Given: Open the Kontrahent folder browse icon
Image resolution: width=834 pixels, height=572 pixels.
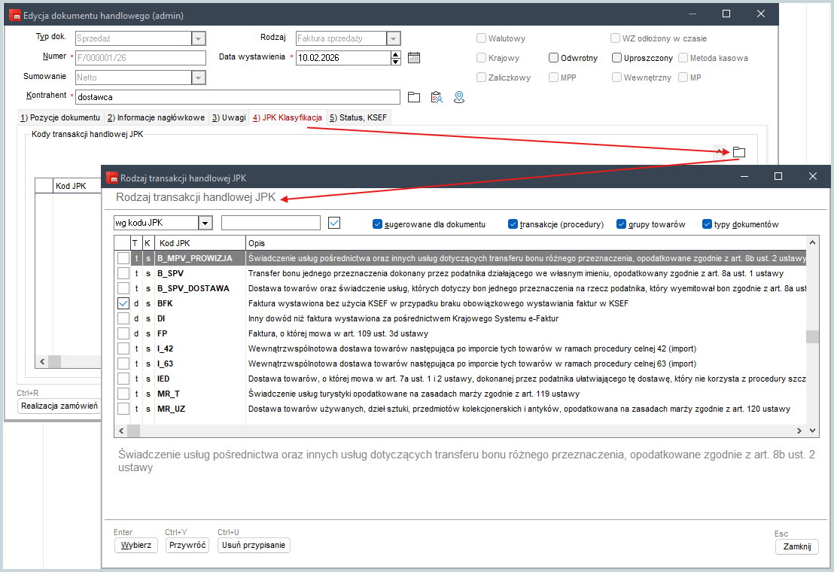Looking at the screenshot, I should point(413,97).
